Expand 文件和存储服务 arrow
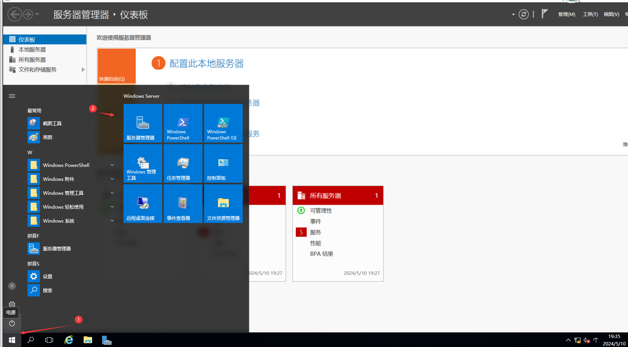The height and width of the screenshot is (347, 628). 83,70
